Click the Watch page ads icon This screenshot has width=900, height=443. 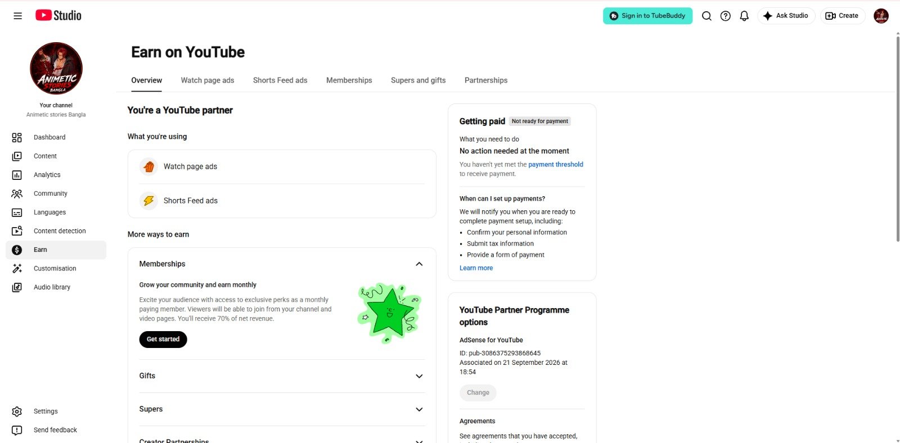point(148,167)
